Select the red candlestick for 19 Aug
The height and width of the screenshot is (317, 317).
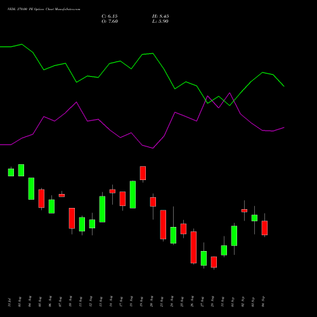point(143,173)
